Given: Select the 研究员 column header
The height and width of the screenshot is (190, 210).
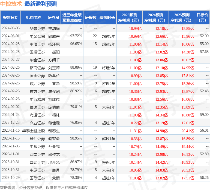Looking at the screenshot, I should [53, 17].
